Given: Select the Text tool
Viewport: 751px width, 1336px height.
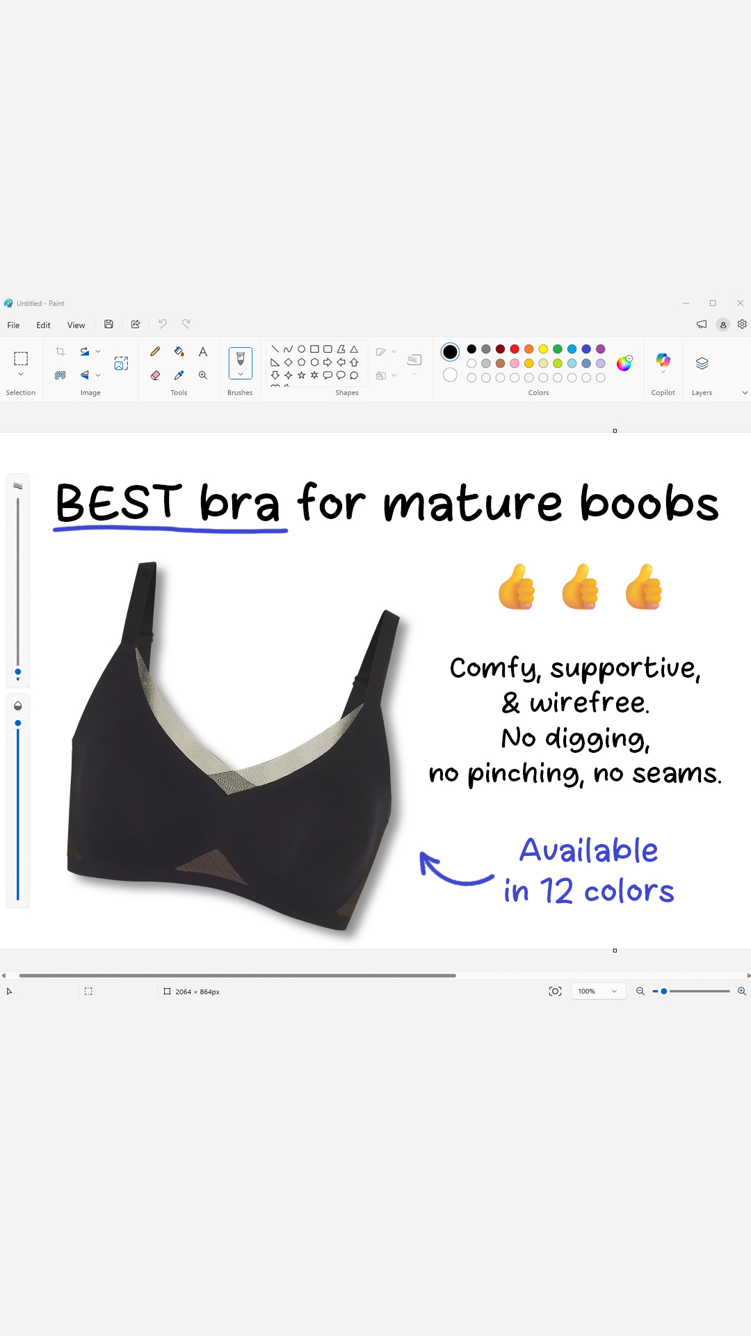Looking at the screenshot, I should tap(203, 352).
